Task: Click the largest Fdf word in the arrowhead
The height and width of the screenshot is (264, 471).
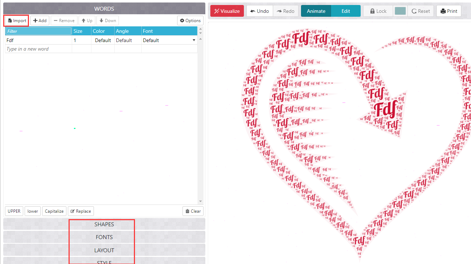Action: (386, 109)
